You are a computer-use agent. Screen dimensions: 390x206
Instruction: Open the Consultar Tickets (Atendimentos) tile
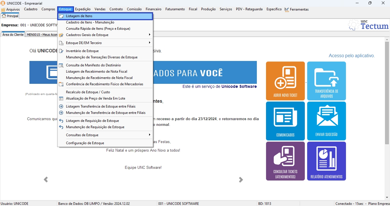click(285, 161)
